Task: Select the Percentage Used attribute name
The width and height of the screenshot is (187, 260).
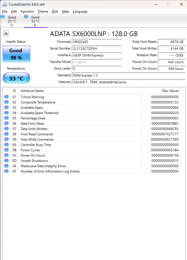Action: 33,118
